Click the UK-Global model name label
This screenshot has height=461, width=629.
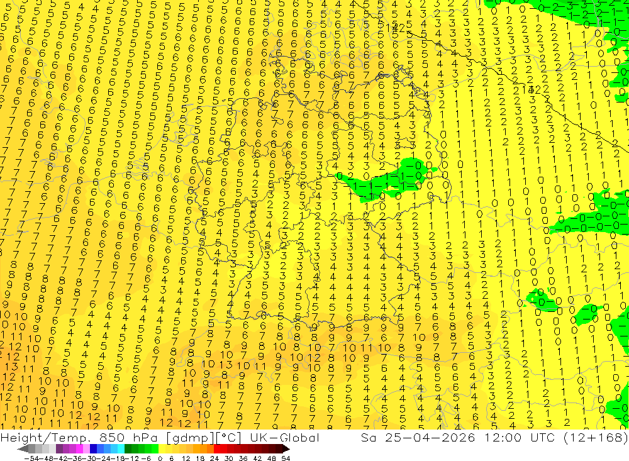click(284, 437)
